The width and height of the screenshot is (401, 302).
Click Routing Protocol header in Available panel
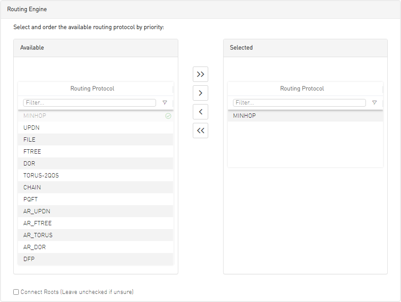pos(92,89)
